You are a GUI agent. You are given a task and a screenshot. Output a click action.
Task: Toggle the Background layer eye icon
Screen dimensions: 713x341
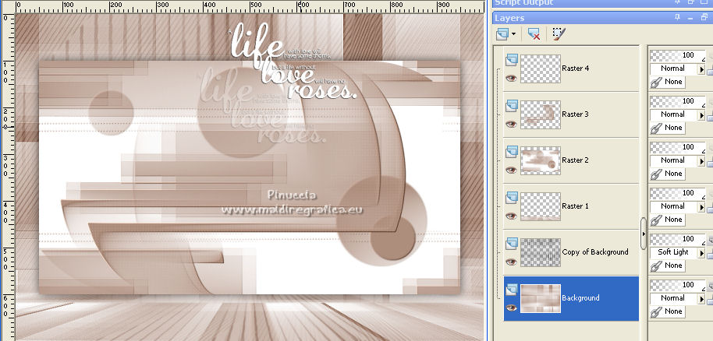511,308
